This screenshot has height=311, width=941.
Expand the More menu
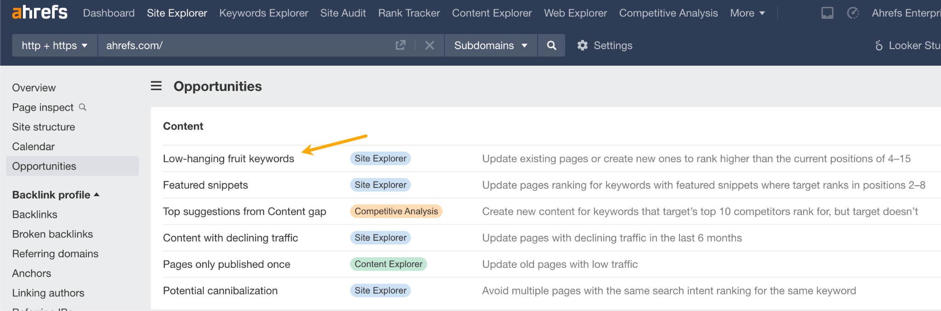(748, 13)
